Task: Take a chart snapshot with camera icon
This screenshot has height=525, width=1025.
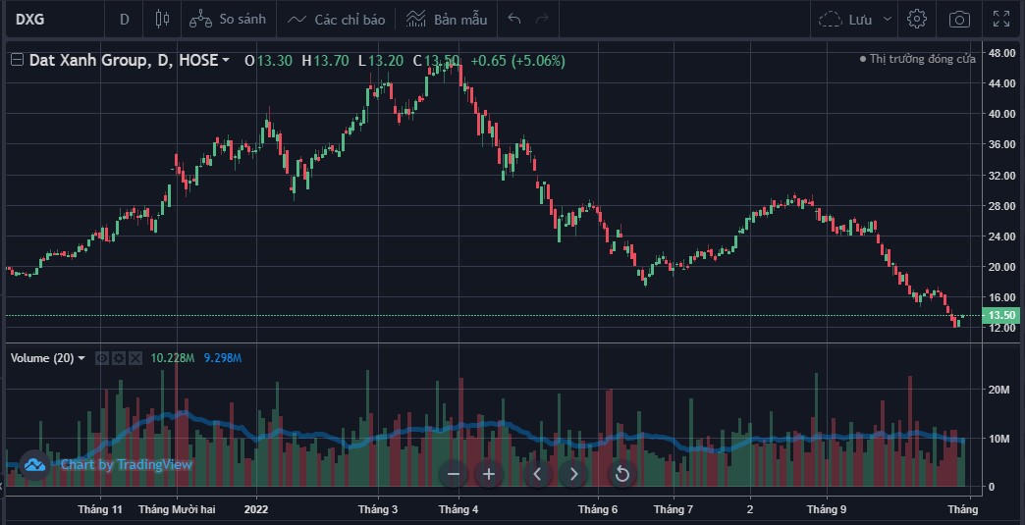Action: point(959,19)
